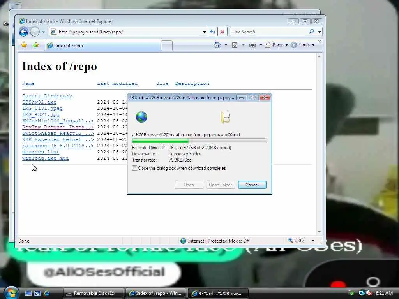Click into the Live Search box
Screen dimensions: 399x299
(x=268, y=32)
